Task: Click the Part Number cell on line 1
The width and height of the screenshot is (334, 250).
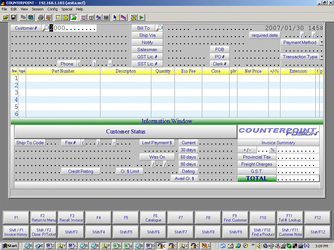Action: (x=63, y=78)
